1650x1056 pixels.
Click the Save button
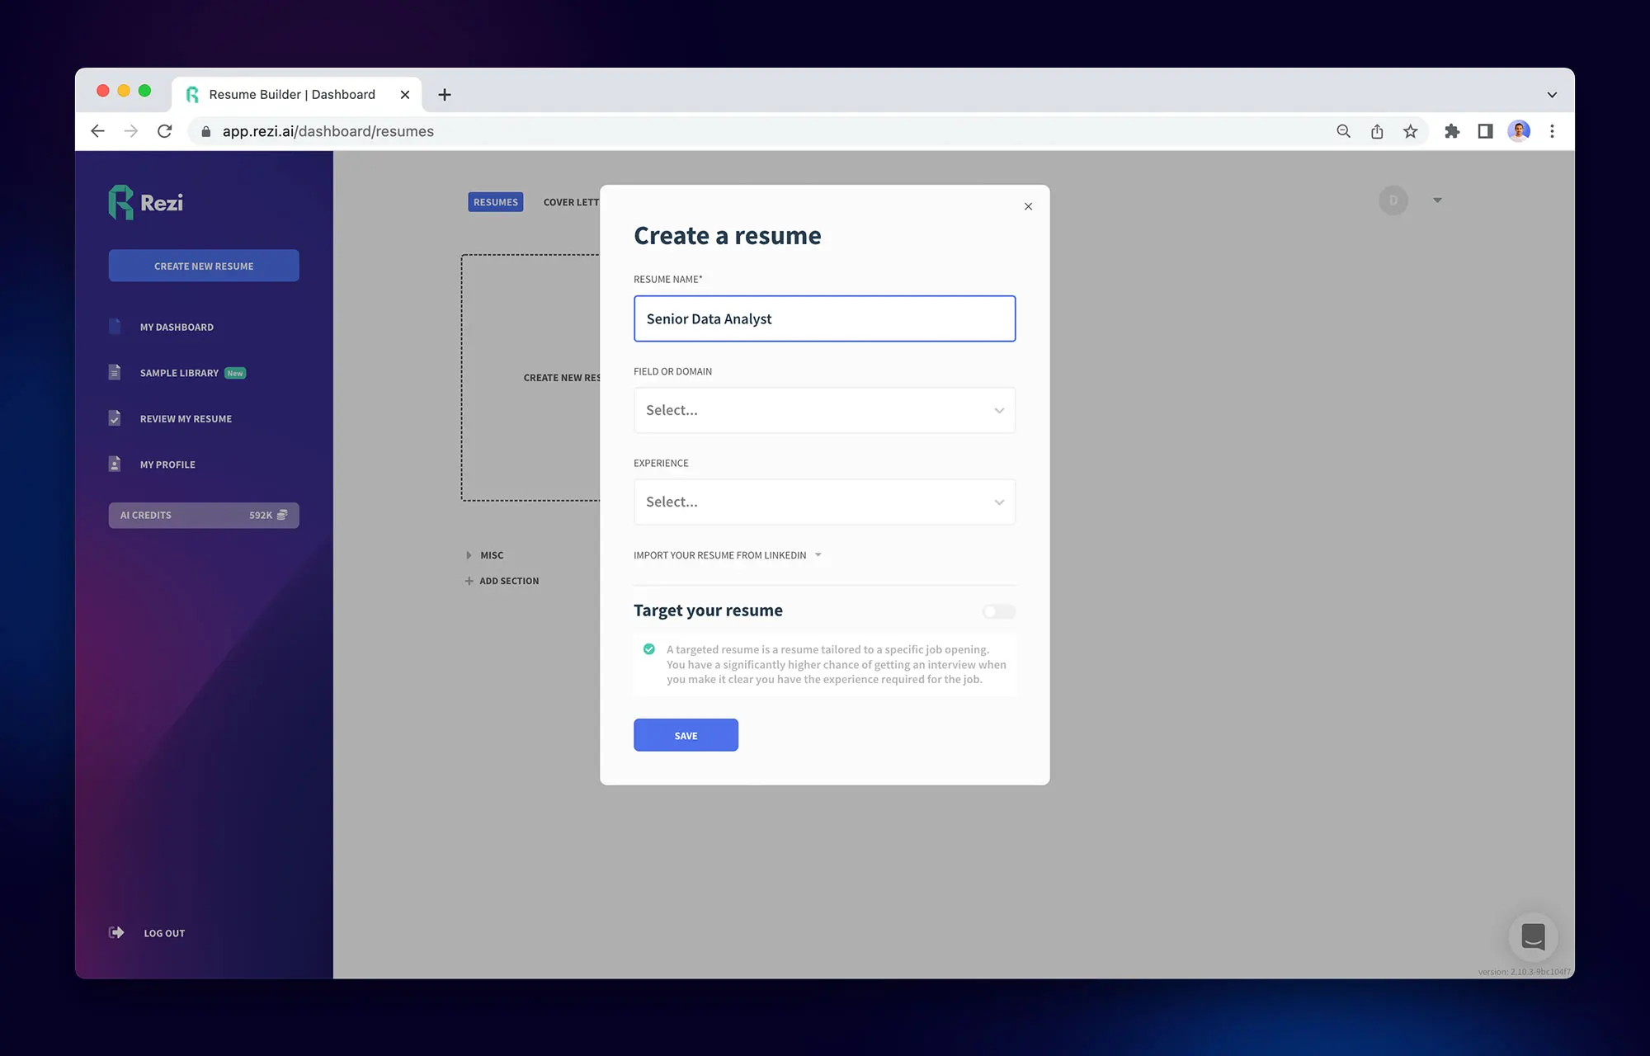coord(686,734)
